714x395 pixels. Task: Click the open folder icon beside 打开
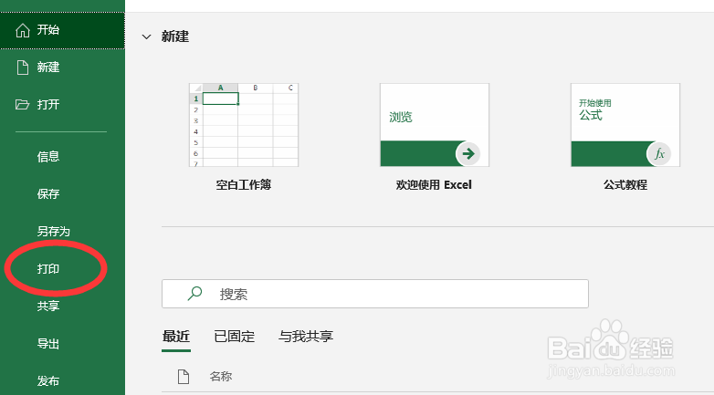point(22,105)
